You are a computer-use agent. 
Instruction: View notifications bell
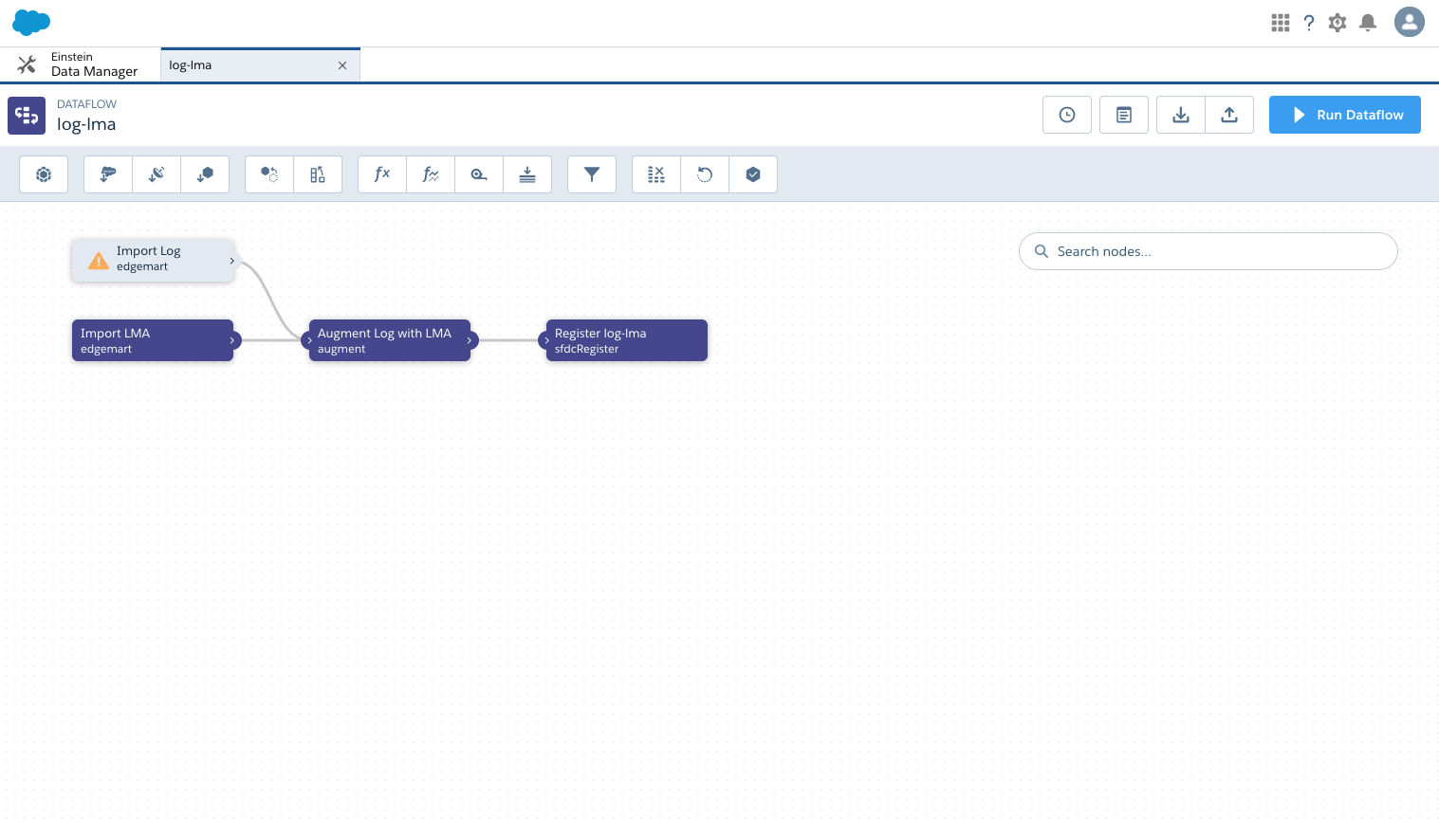click(1368, 23)
